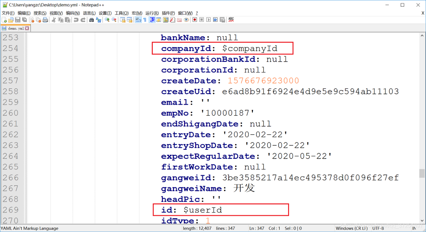This screenshot has width=426, height=232.
Task: Save the current file via the toolbar
Action: click(18, 20)
